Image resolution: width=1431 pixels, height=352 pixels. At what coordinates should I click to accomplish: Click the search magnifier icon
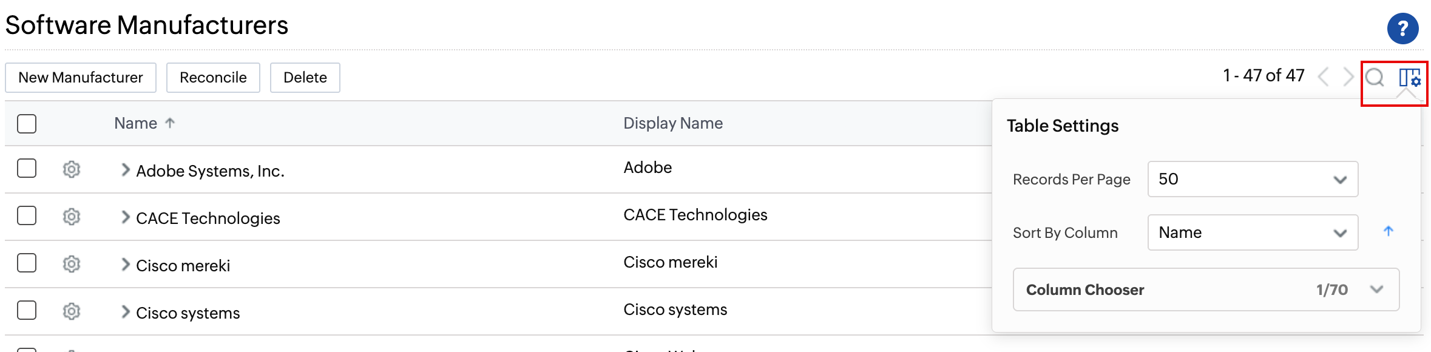click(x=1375, y=78)
